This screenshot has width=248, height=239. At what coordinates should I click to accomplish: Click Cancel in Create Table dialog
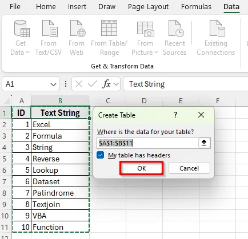point(189,168)
